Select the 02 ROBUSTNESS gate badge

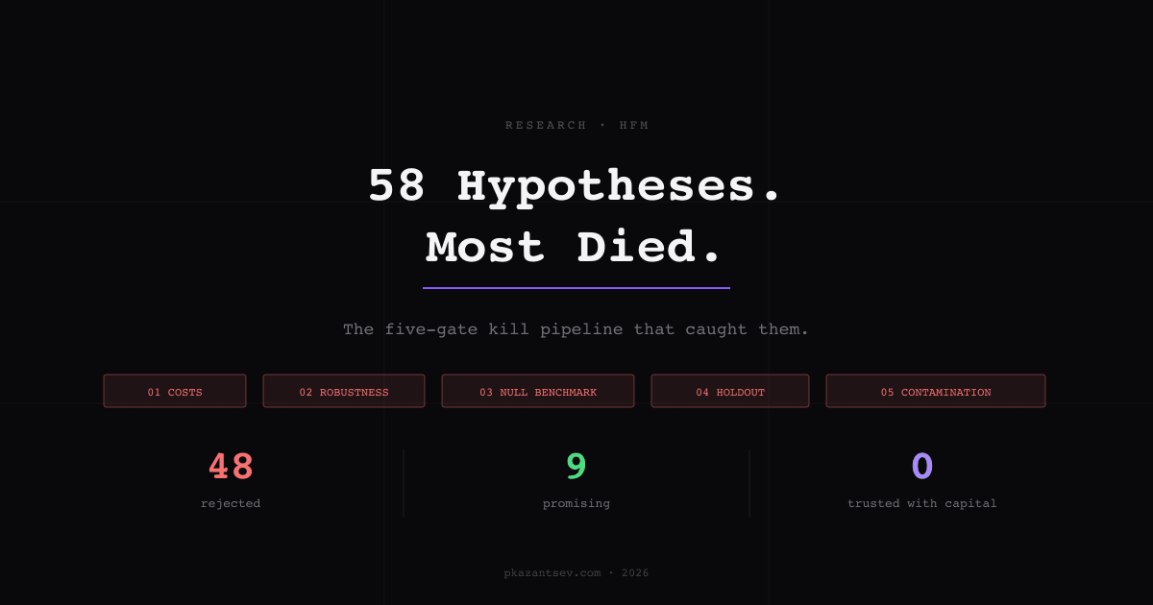click(x=344, y=391)
